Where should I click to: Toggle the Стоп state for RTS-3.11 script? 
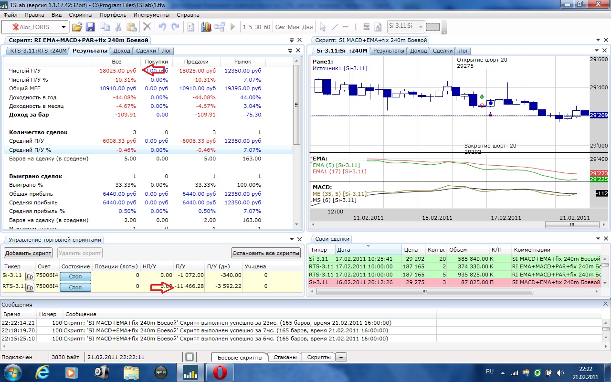click(x=75, y=287)
